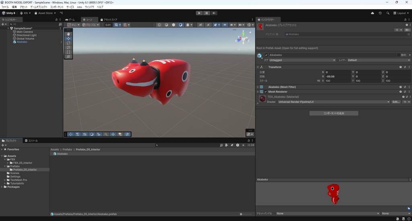This screenshot has height=221, width=412.
Task: Open Mesh Renderer three-dot context menu
Action: point(409,92)
